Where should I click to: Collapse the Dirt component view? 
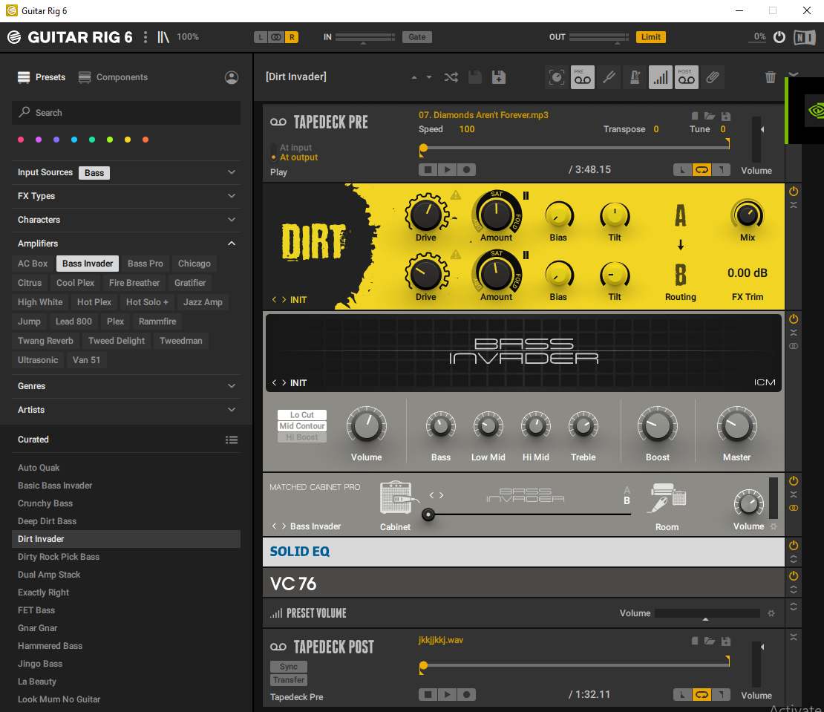794,205
